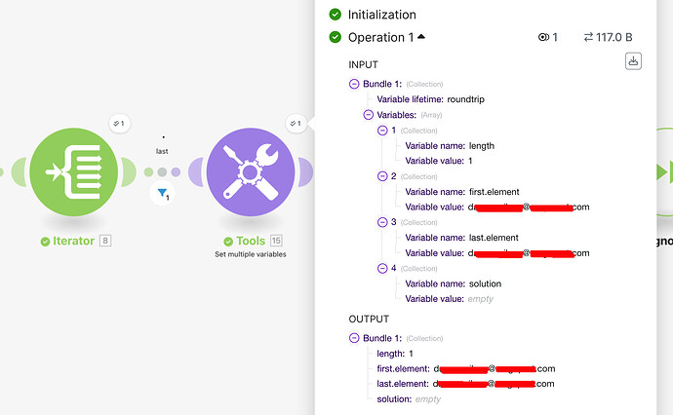This screenshot has width=673, height=415.
Task: Collapse the INPUT Bundle 1 collection
Action: (354, 85)
